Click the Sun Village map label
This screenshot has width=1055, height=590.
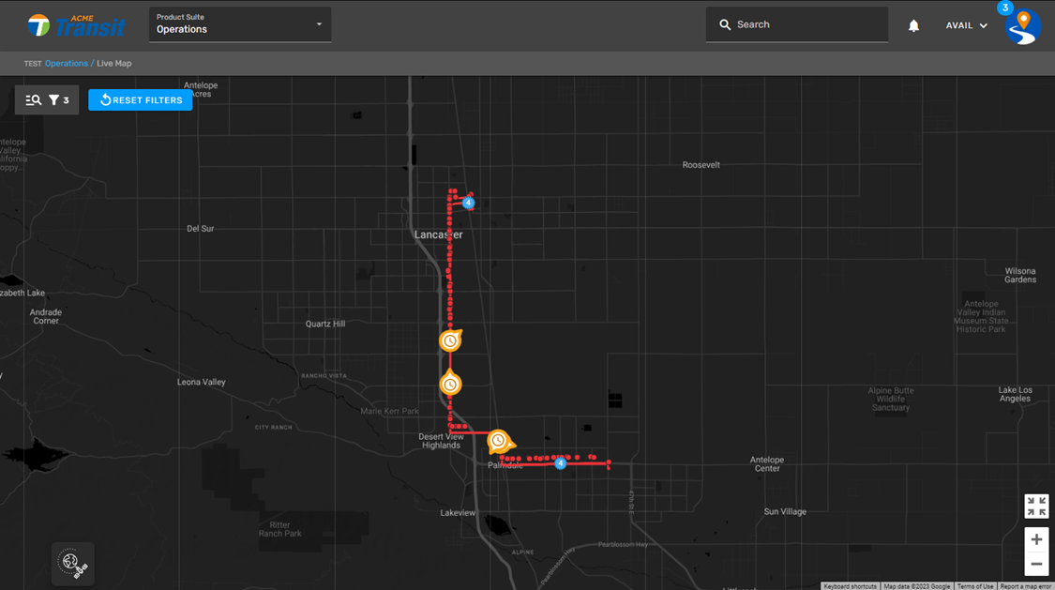point(785,511)
